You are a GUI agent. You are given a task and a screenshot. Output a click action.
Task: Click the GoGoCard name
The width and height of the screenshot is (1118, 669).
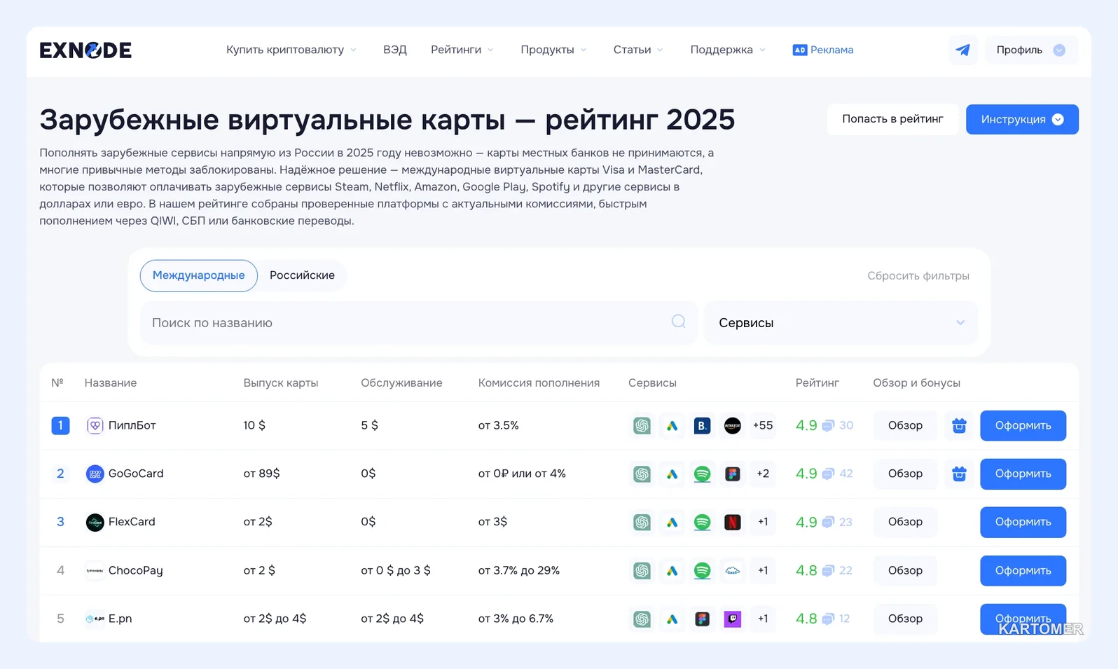pos(136,474)
